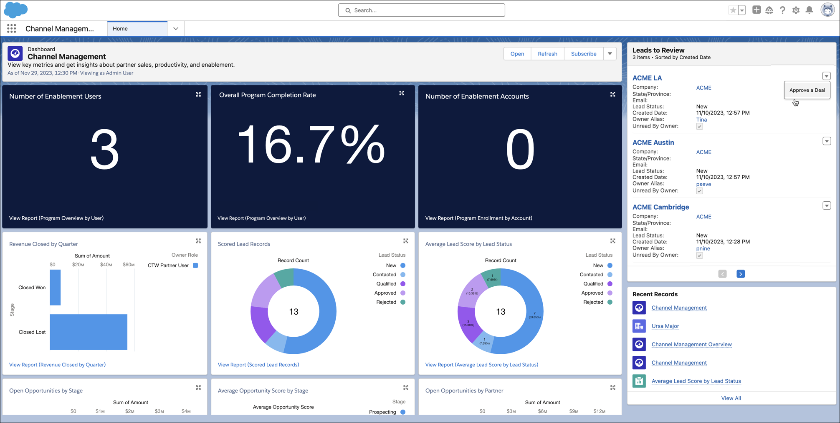
Task: Click ACME company link under ACME LA
Action: tap(703, 88)
